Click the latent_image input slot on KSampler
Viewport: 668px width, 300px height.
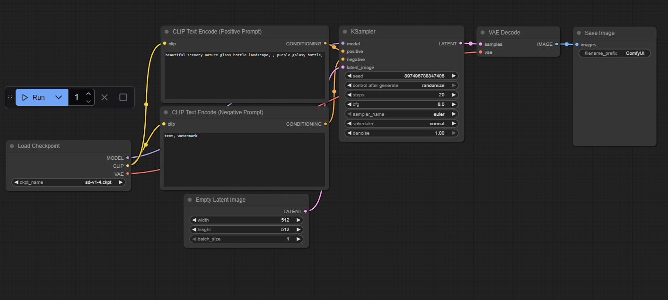(x=343, y=68)
